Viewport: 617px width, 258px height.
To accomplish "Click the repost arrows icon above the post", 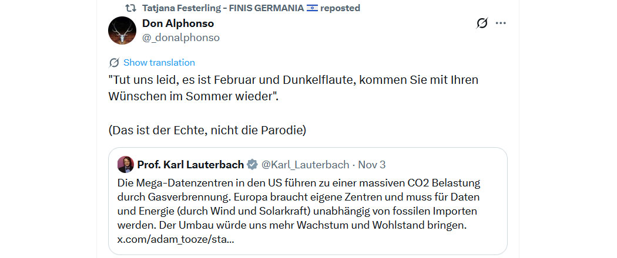I will (x=130, y=8).
